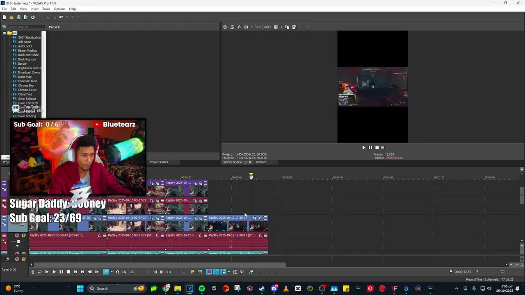This screenshot has width=525, height=295.
Task: Show hidden system tray icons
Action: [457, 288]
